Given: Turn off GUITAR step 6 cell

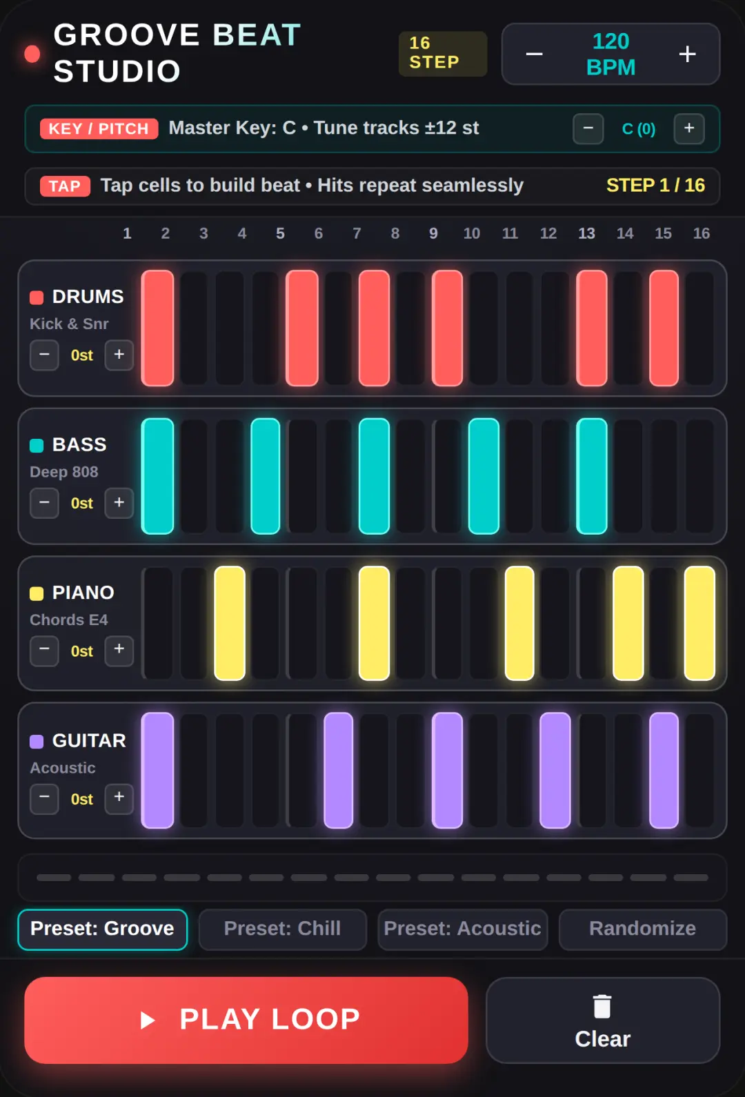Looking at the screenshot, I should pos(339,771).
